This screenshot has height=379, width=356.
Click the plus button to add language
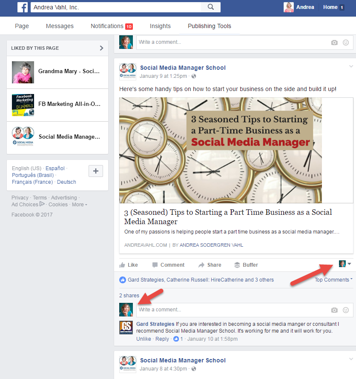coord(96,171)
